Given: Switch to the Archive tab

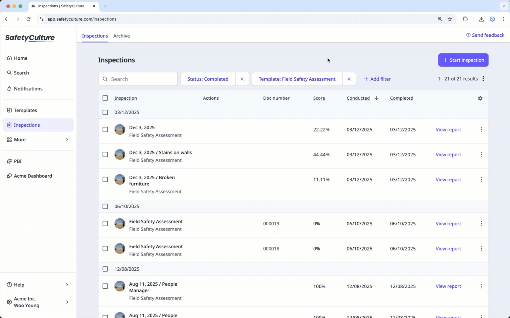Looking at the screenshot, I should coord(121,36).
